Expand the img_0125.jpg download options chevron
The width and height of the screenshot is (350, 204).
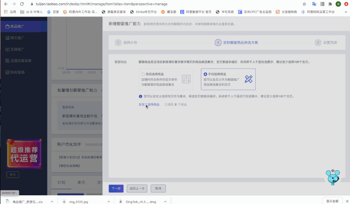[x=108, y=202]
